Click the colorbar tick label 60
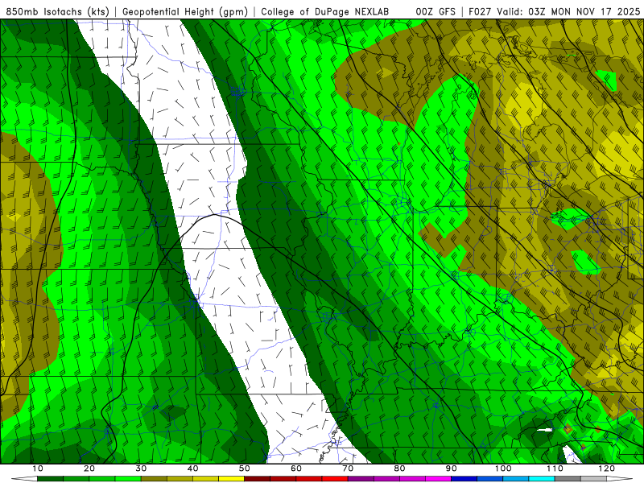The height and width of the screenshot is (483, 644). point(296,469)
